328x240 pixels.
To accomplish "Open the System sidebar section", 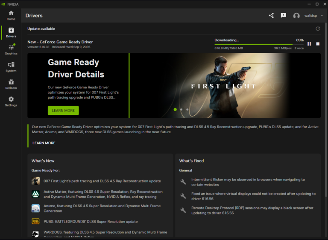I will [11, 67].
